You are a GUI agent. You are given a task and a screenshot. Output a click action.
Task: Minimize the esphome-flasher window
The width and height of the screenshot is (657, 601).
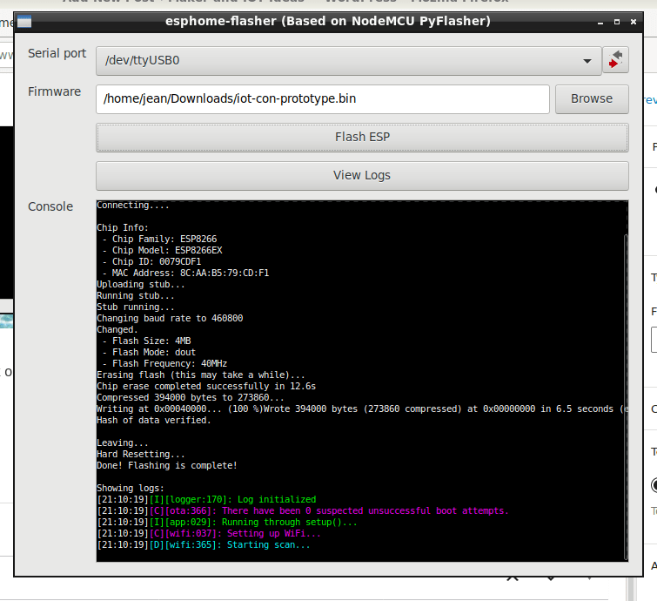coord(600,22)
